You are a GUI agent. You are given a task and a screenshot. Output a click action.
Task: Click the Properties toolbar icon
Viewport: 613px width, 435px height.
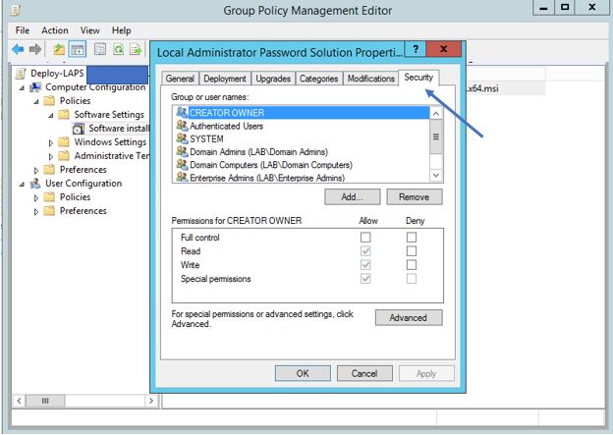tap(100, 49)
